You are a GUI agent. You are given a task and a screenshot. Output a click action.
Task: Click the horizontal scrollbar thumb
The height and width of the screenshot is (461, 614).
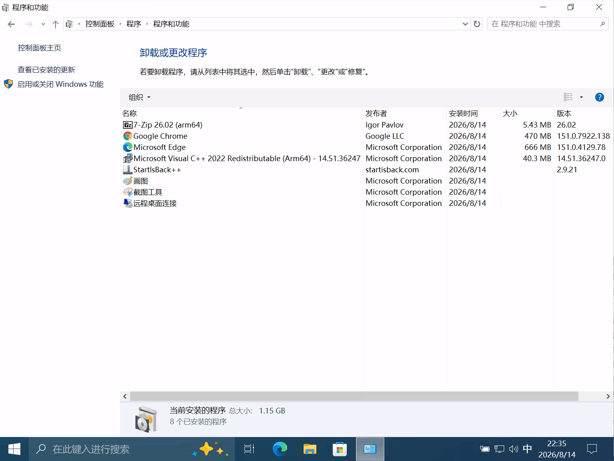(354, 396)
